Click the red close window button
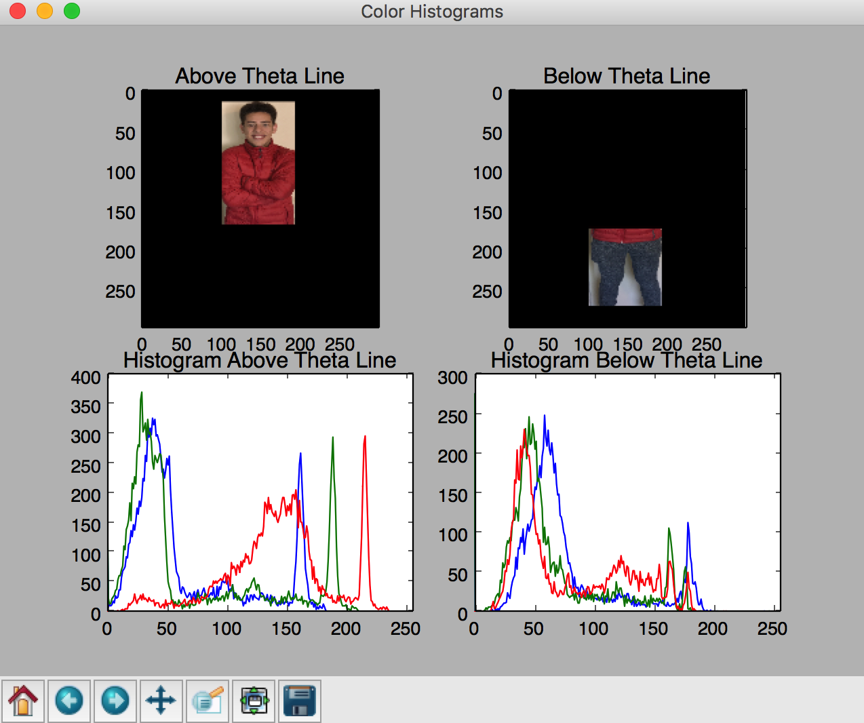Image resolution: width=864 pixels, height=723 pixels. (x=18, y=12)
